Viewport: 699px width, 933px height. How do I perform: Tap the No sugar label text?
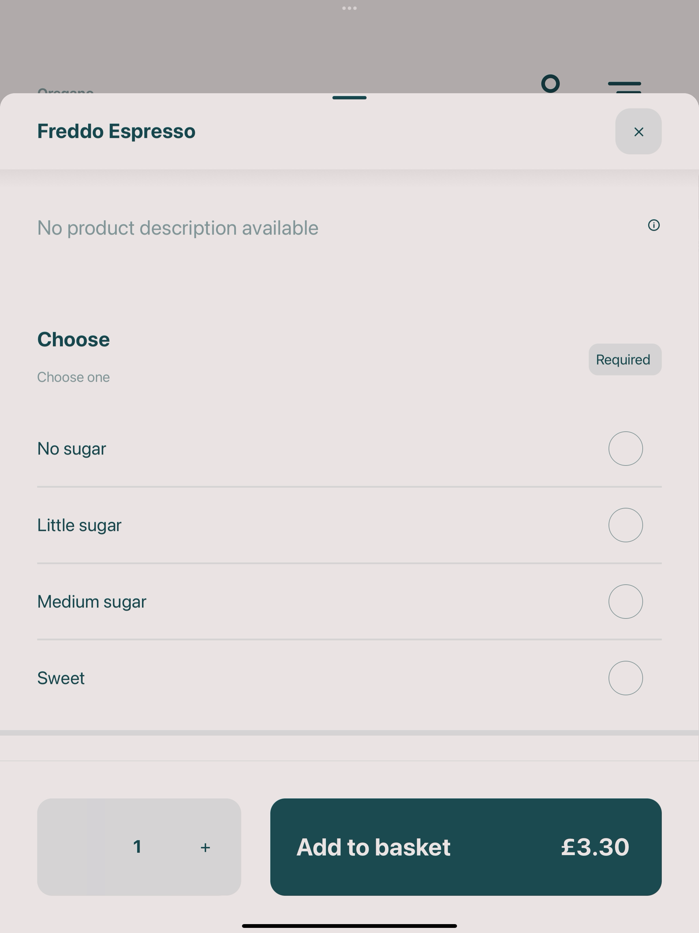tap(72, 449)
